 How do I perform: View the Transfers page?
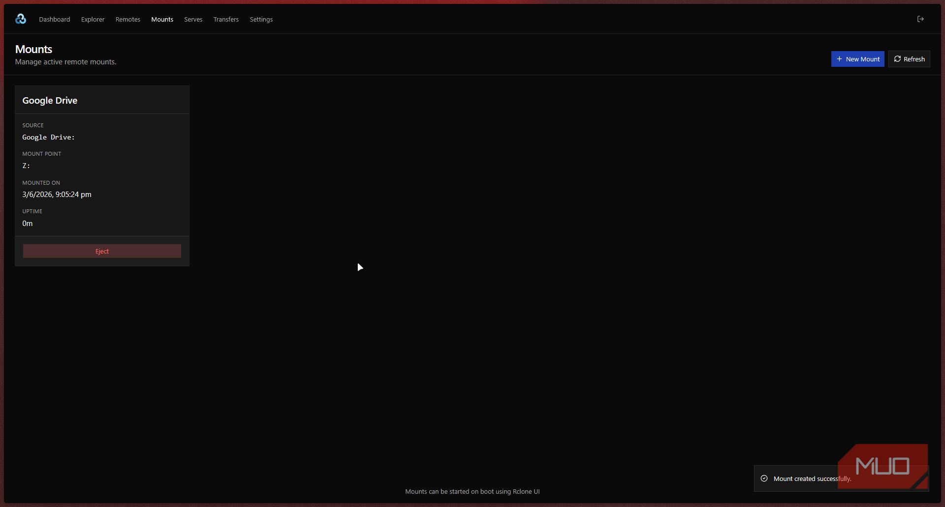(226, 20)
